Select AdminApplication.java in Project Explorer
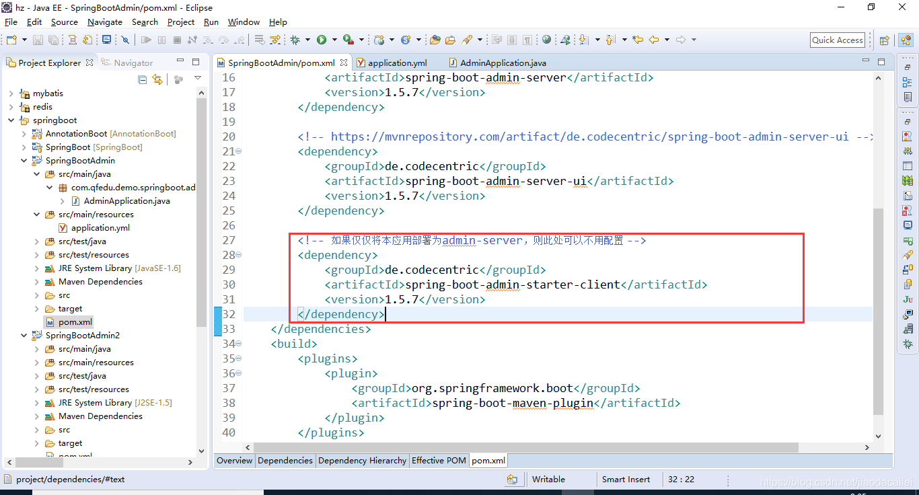Viewport: 919px width, 495px height. pyautogui.click(x=126, y=201)
